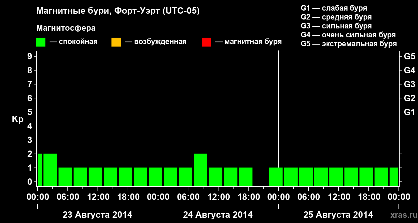The height and width of the screenshot is (223, 418).
Task: Click the wide Kp 2 bar on 23 August
Action: (50, 170)
